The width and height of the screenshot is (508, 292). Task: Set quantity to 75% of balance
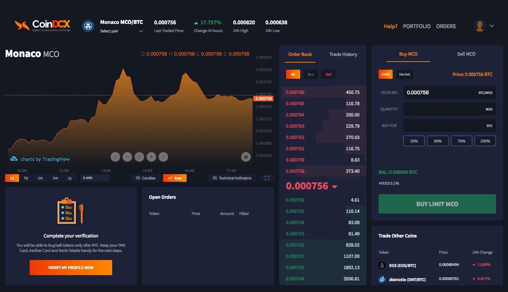[x=461, y=141]
